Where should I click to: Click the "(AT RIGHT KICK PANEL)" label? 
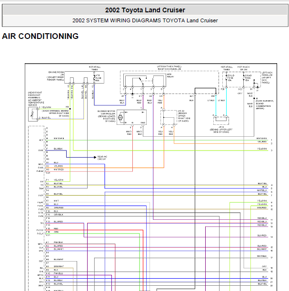point(169,66)
